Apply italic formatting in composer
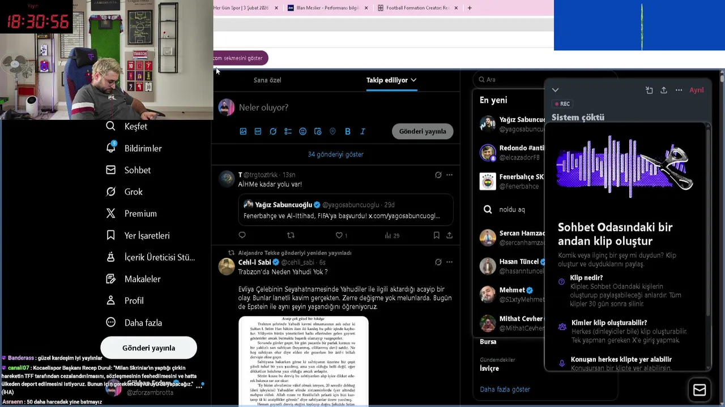Image resolution: width=725 pixels, height=407 pixels. click(362, 131)
